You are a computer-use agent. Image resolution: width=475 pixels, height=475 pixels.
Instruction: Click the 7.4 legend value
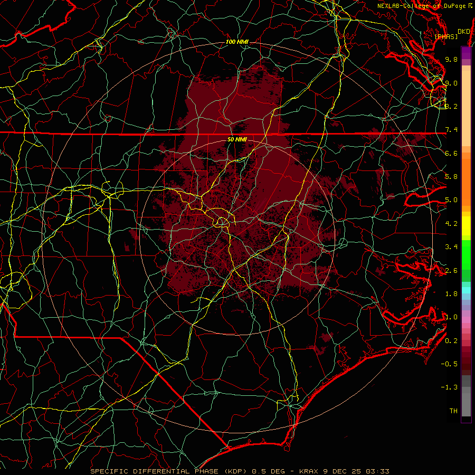click(451, 130)
